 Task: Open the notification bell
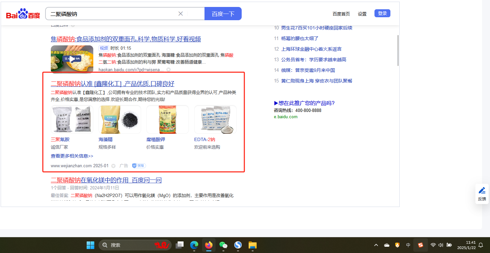(x=481, y=245)
